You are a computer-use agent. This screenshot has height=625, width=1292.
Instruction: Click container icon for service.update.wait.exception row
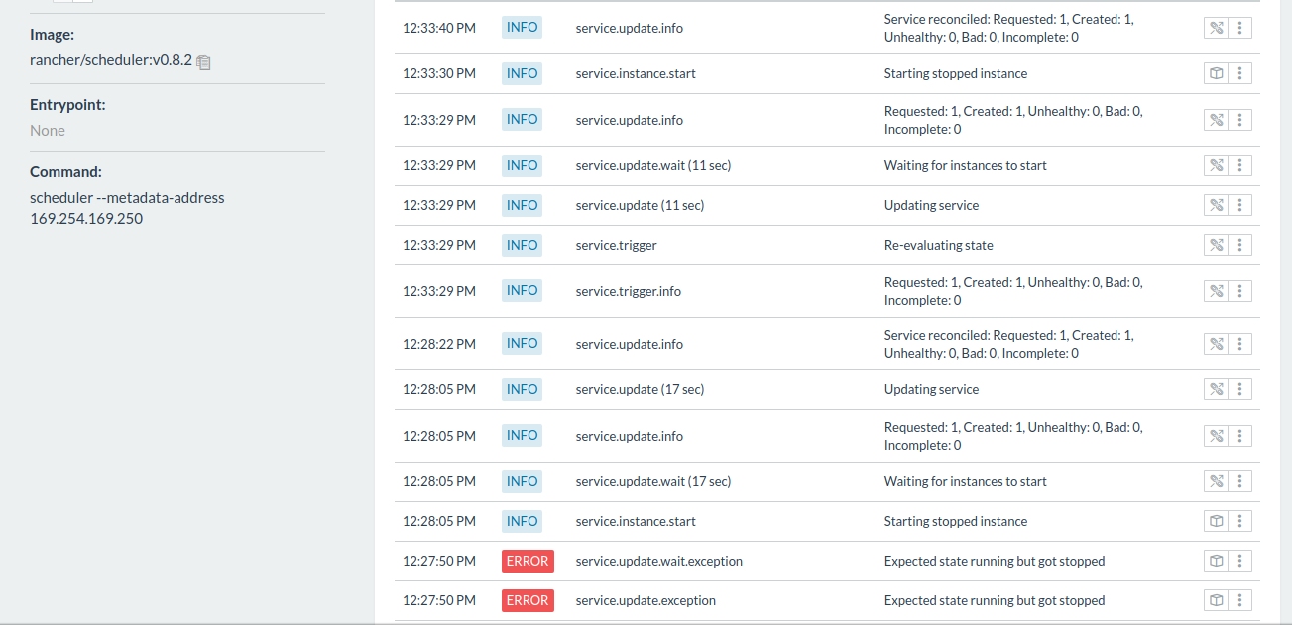(x=1216, y=561)
